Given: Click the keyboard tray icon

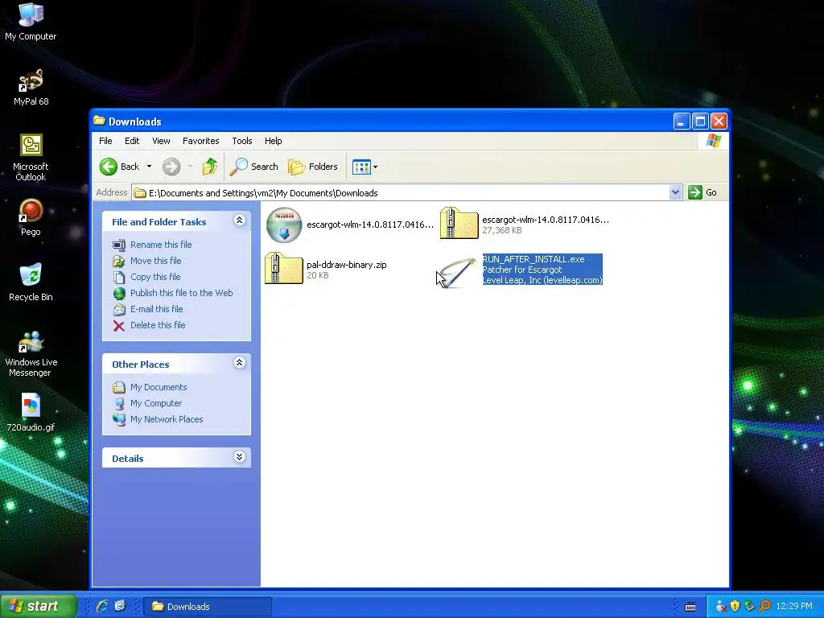Looking at the screenshot, I should pos(690,607).
